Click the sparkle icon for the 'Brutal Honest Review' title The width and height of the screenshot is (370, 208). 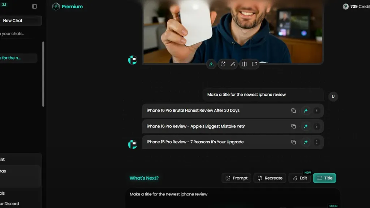(x=306, y=110)
